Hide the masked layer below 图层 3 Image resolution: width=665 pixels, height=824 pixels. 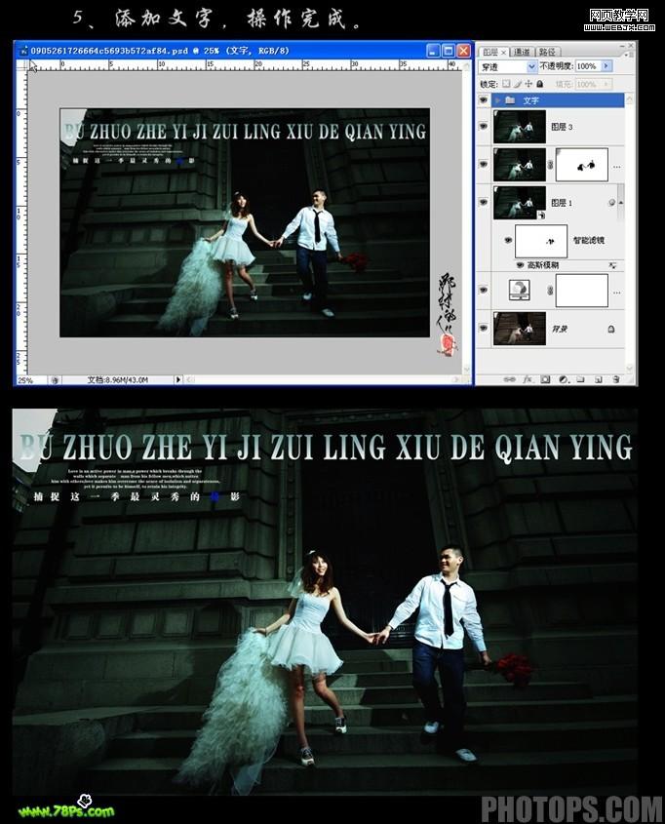(x=484, y=165)
